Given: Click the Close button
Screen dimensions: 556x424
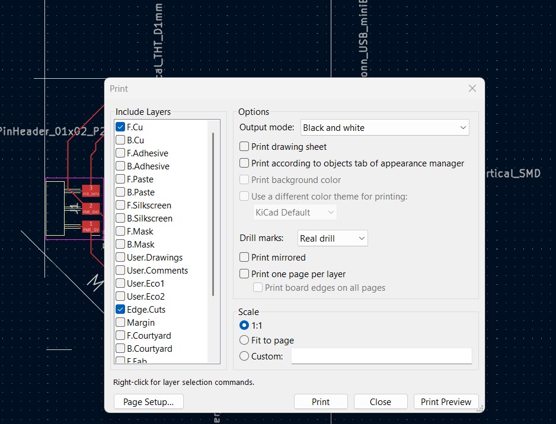Looking at the screenshot, I should (x=381, y=401).
